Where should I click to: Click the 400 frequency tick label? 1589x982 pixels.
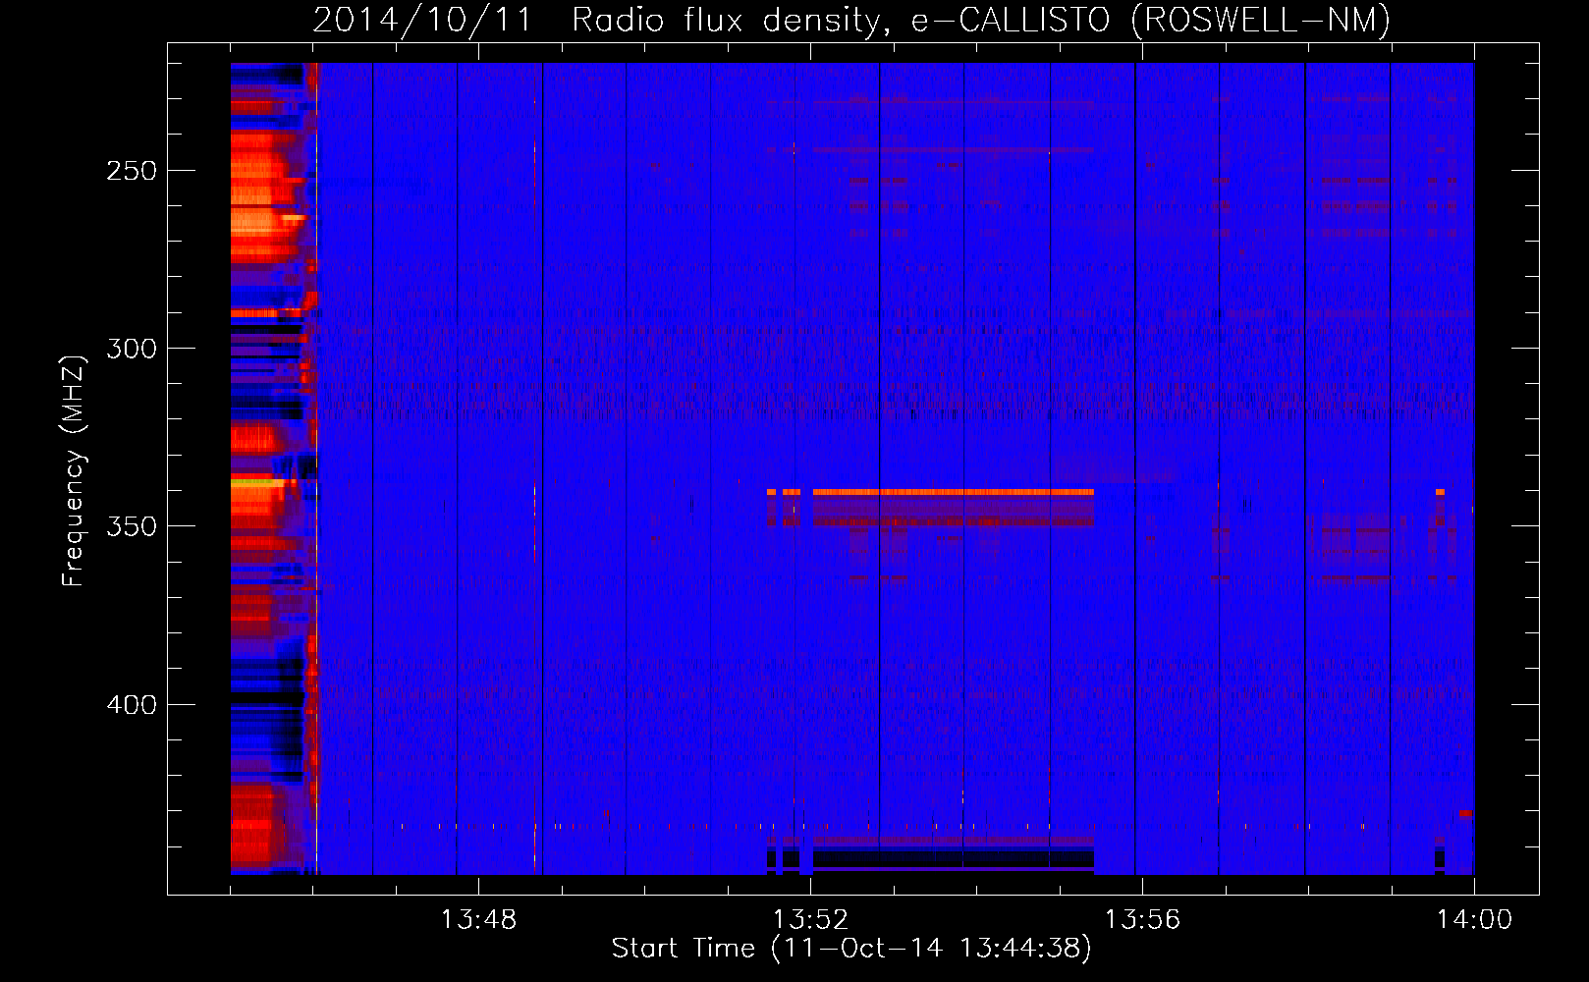coord(132,705)
